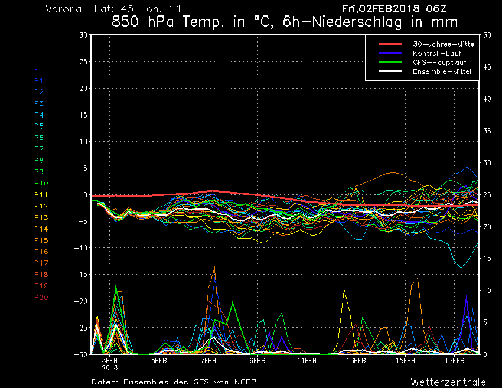Click the 17FEB date tick label
Viewport: 502px width, 388px height.
[455, 361]
